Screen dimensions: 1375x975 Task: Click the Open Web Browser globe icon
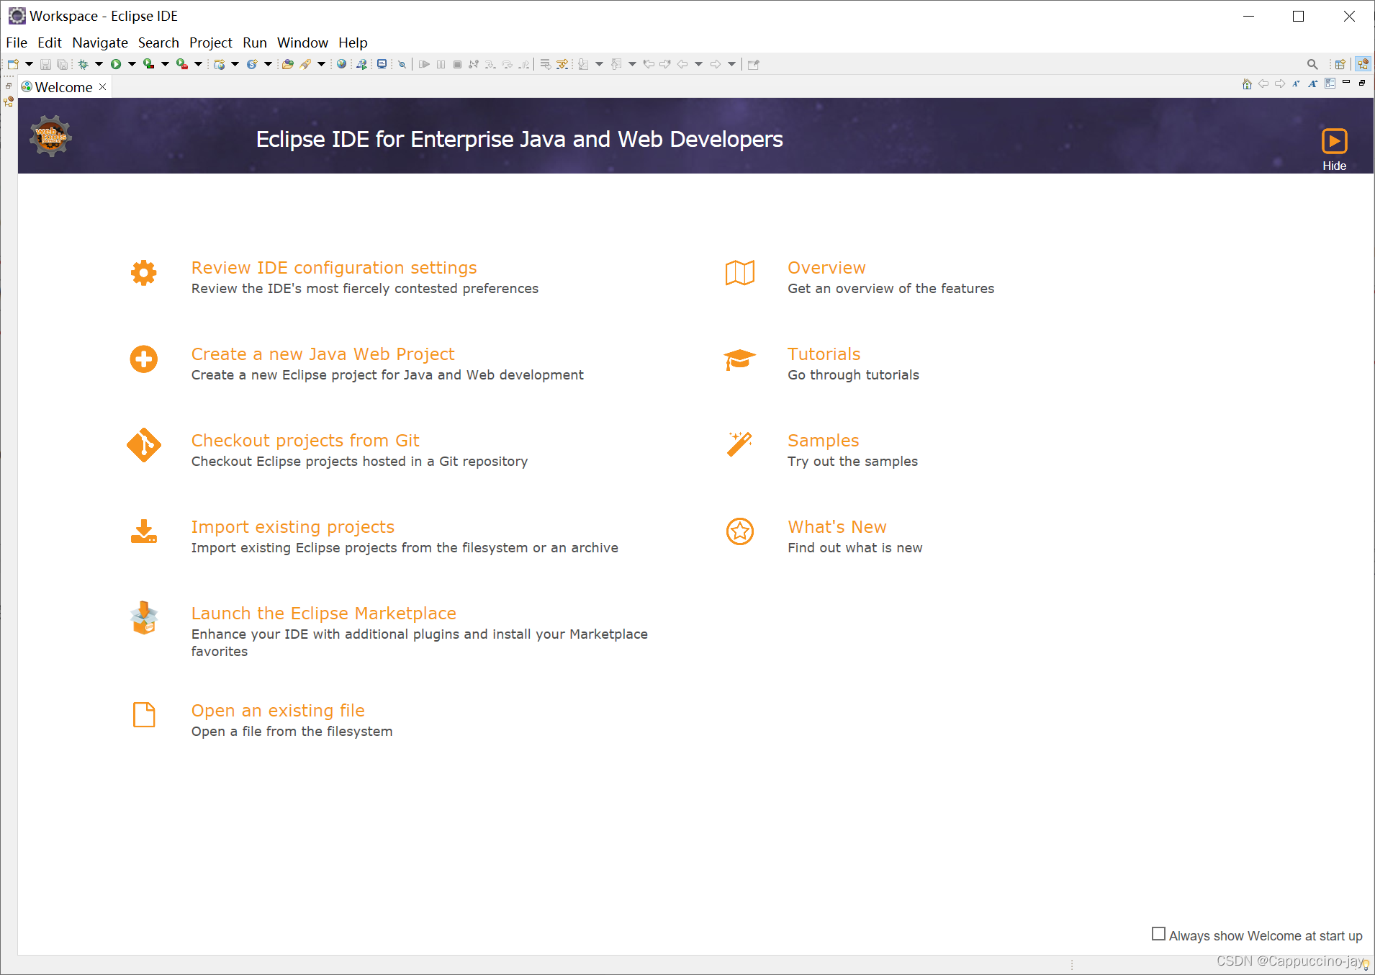click(342, 64)
